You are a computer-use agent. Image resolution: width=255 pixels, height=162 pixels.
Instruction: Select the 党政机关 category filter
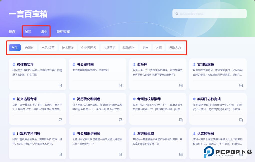click(x=129, y=47)
